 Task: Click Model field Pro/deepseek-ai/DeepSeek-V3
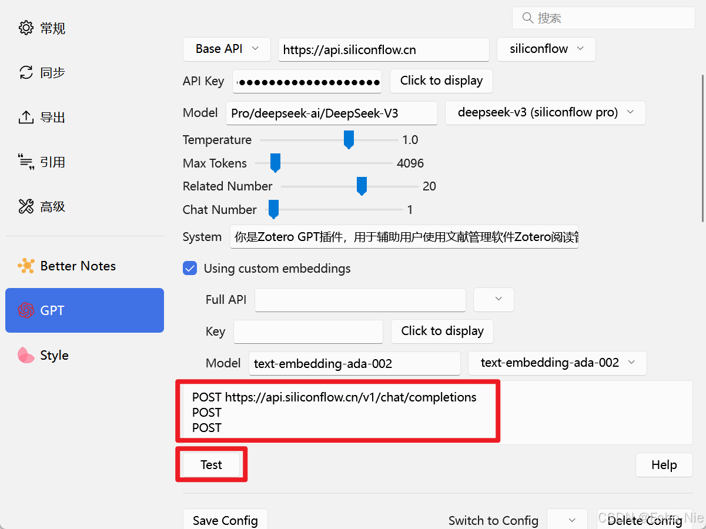tap(332, 113)
